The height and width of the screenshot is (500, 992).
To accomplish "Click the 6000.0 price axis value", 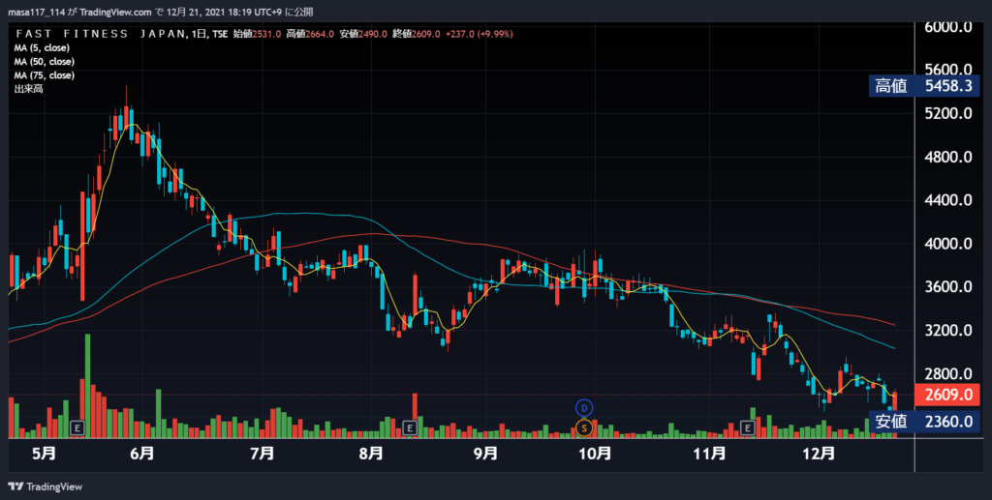I will tap(947, 27).
